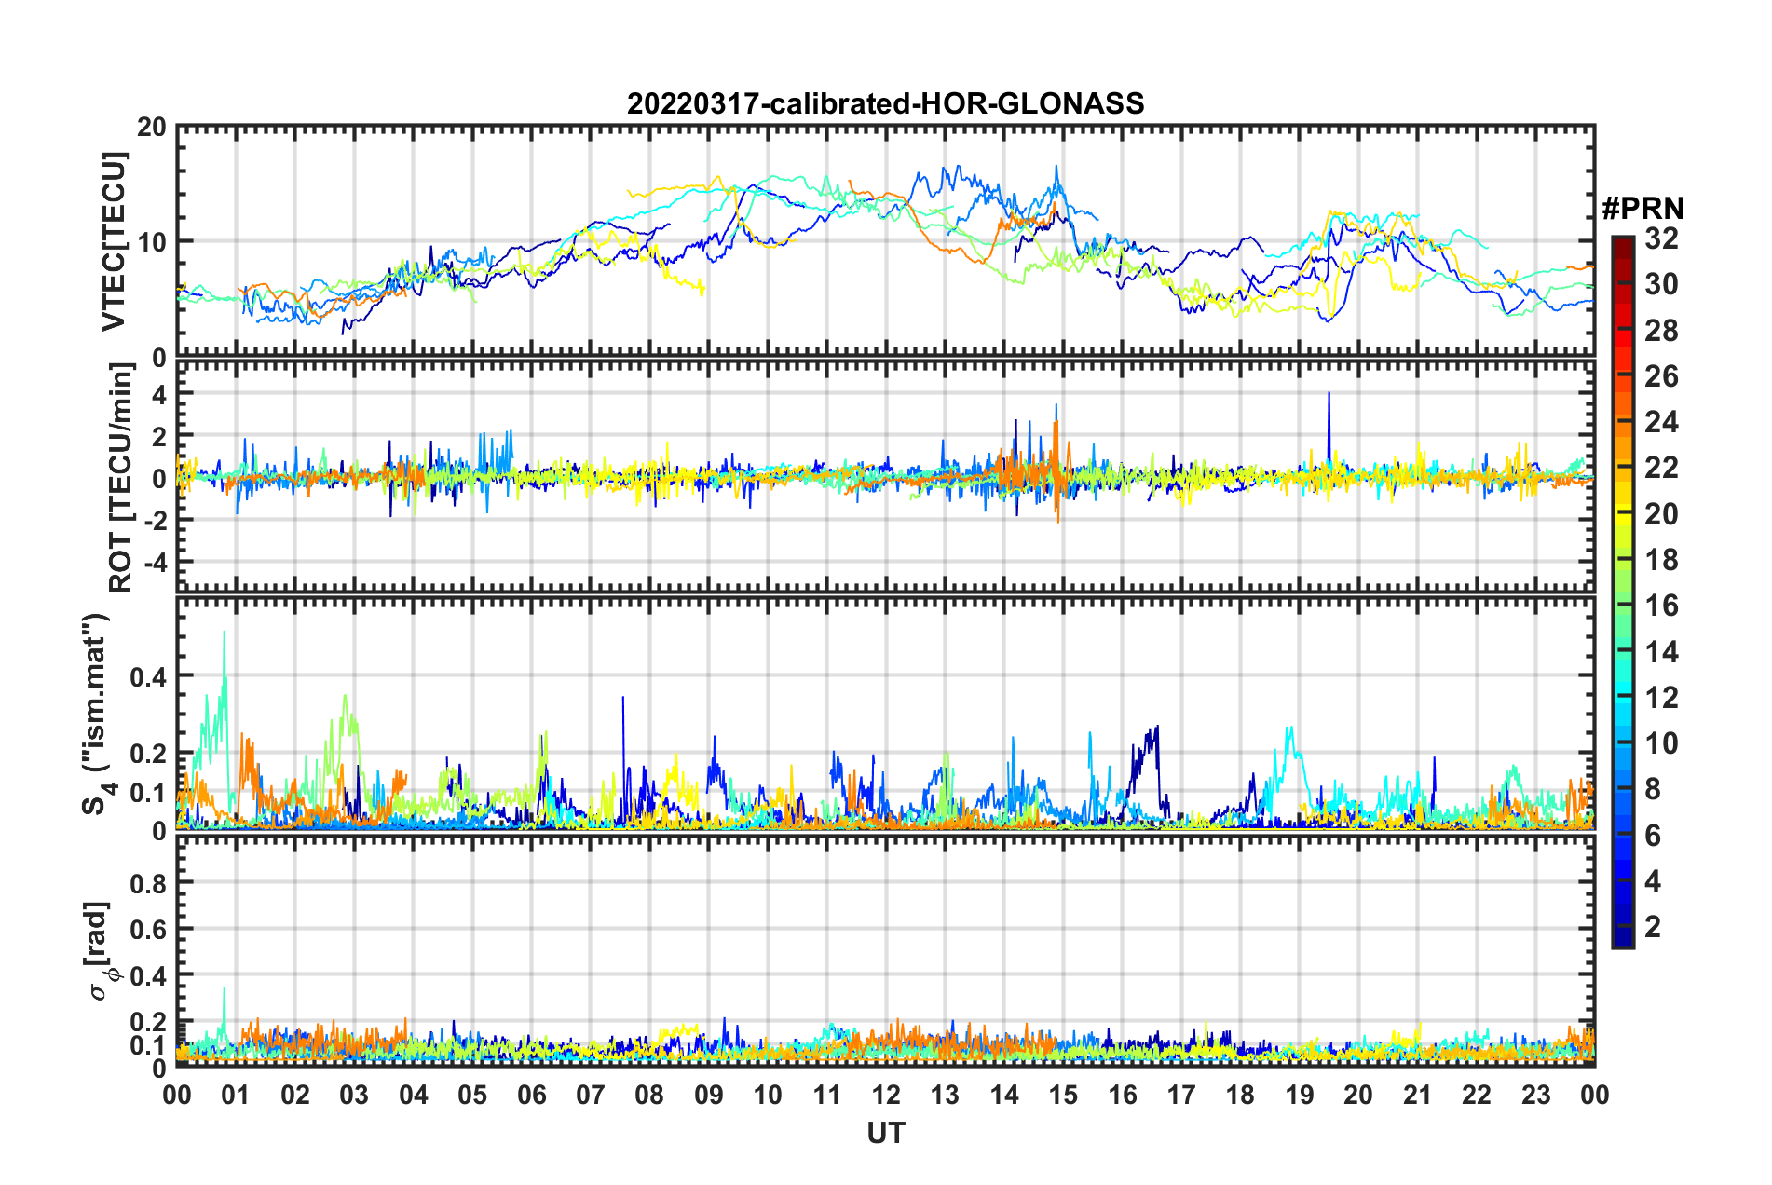Select colorbar tick label "22"
Viewport: 1772px width, 1185px height.
click(x=1661, y=468)
